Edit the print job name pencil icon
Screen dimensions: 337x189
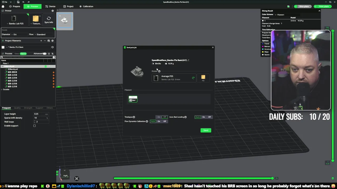(188, 60)
